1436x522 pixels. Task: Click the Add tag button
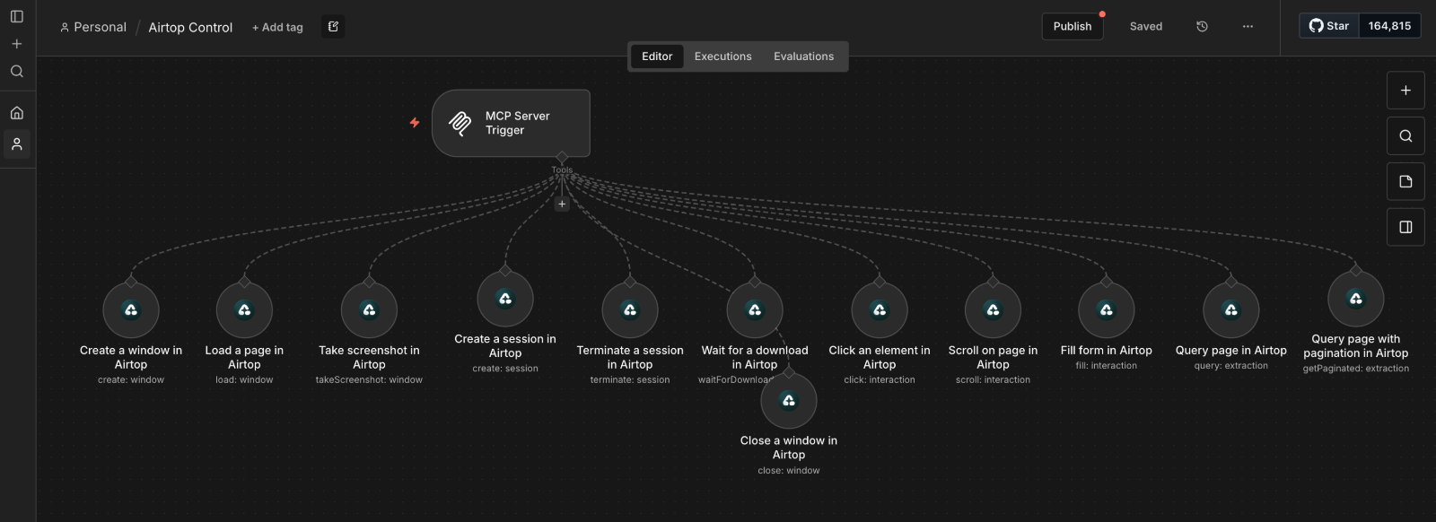tap(277, 27)
